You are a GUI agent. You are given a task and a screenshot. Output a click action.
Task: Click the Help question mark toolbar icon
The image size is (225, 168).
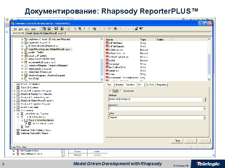pos(136,29)
